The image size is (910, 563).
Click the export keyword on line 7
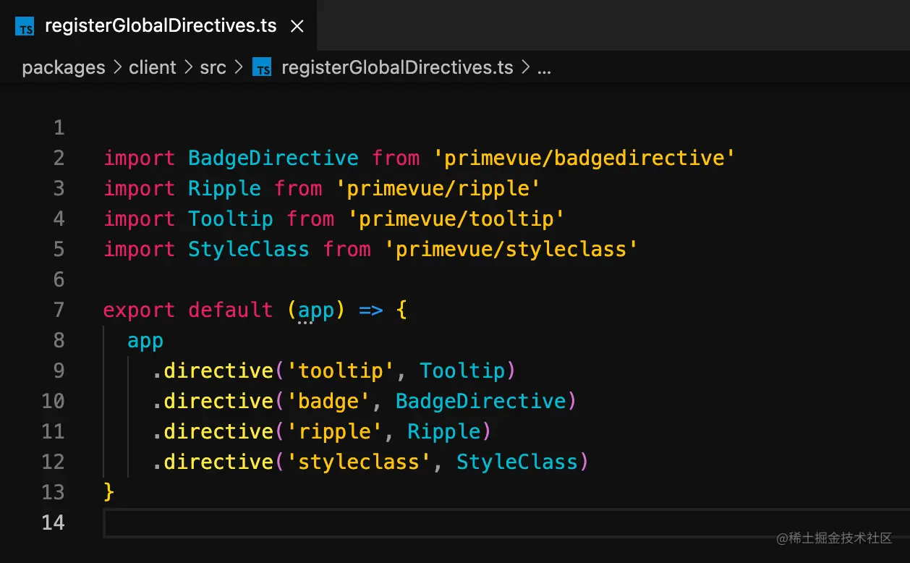coord(139,310)
